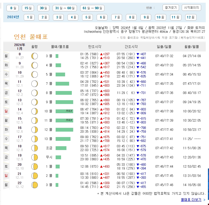Switch to 5월 tide table

(87, 17)
